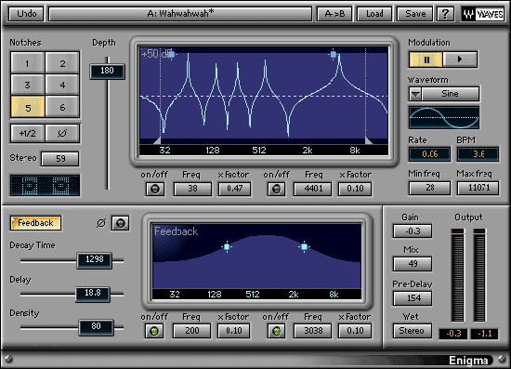This screenshot has height=369, width=511.
Task: Pause the modulation
Action: coord(426,59)
